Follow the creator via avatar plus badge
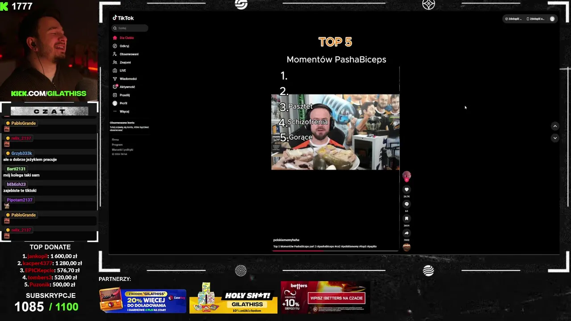This screenshot has height=321, width=571. pyautogui.click(x=406, y=180)
